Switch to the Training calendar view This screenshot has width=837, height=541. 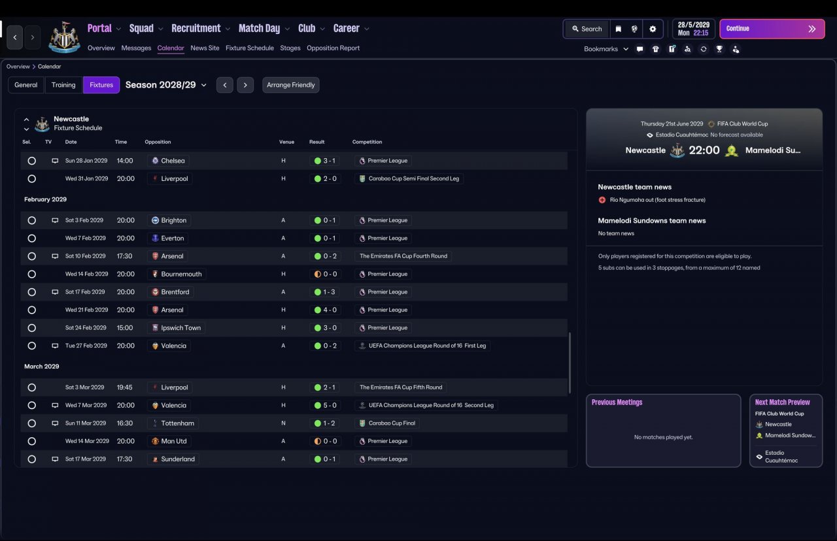(x=63, y=85)
